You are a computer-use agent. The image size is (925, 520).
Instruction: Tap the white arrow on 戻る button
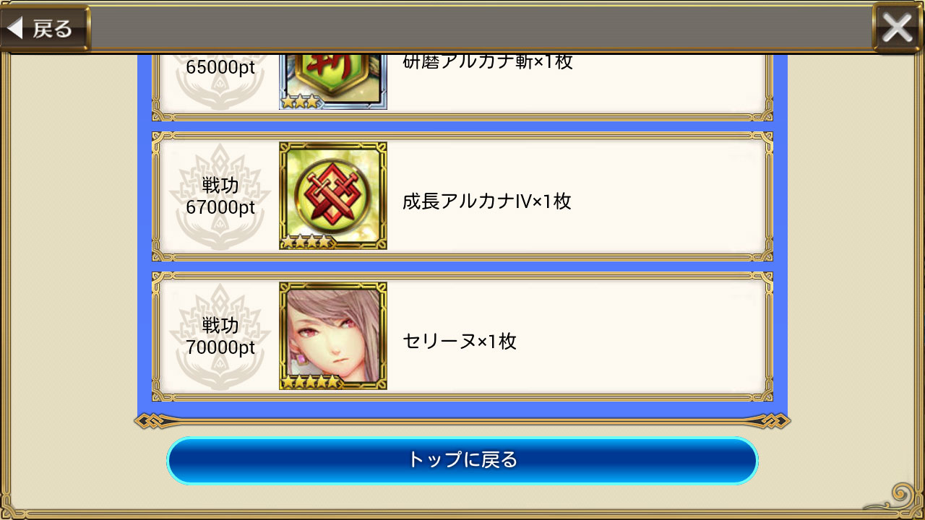pos(16,29)
